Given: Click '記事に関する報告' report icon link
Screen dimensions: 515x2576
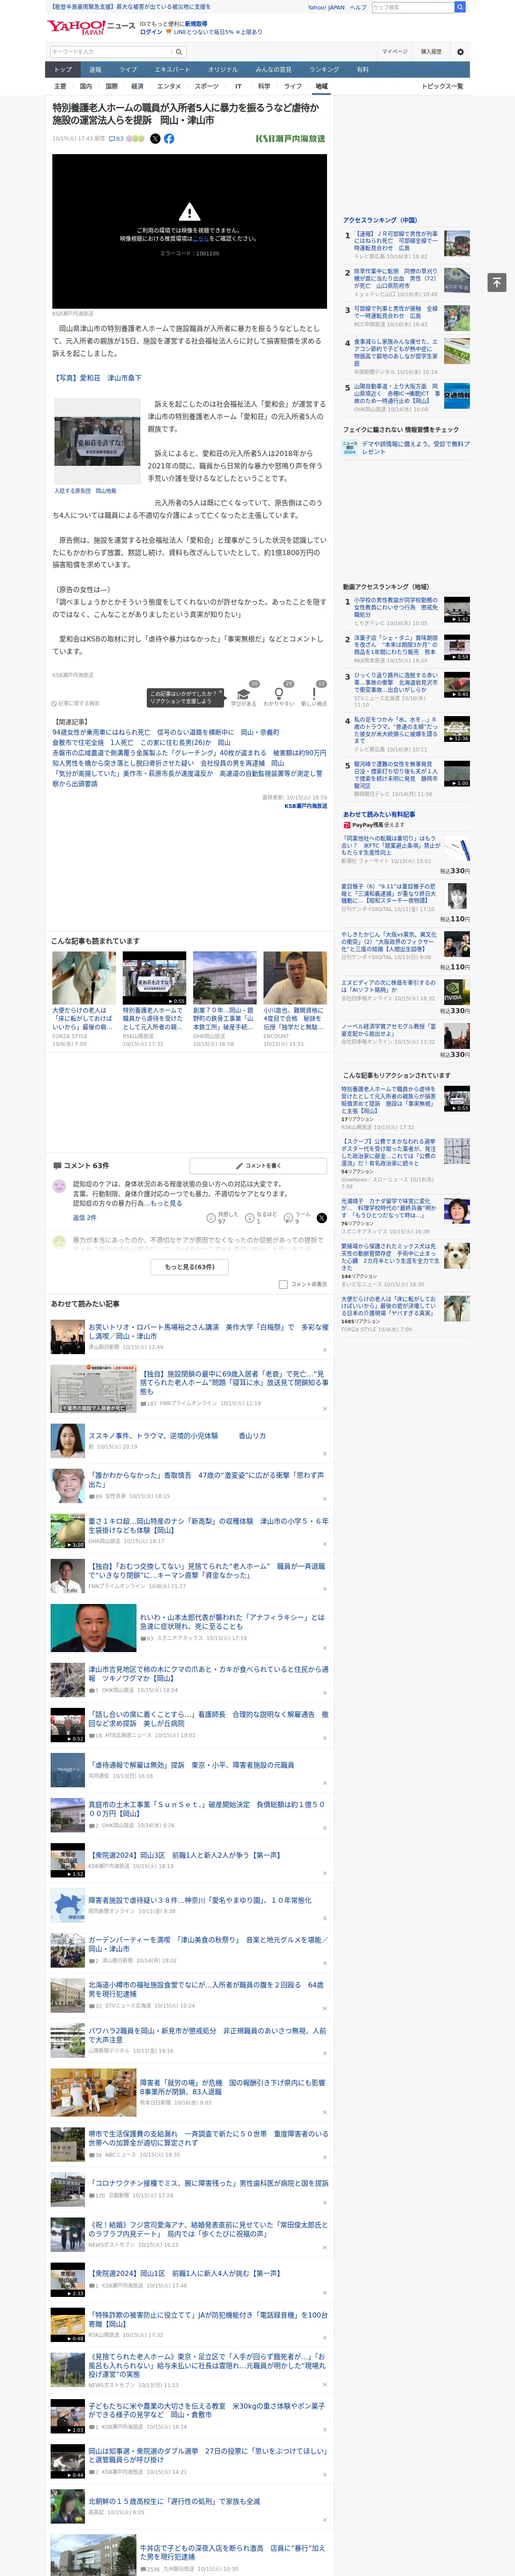Looking at the screenshot, I should point(75,703).
